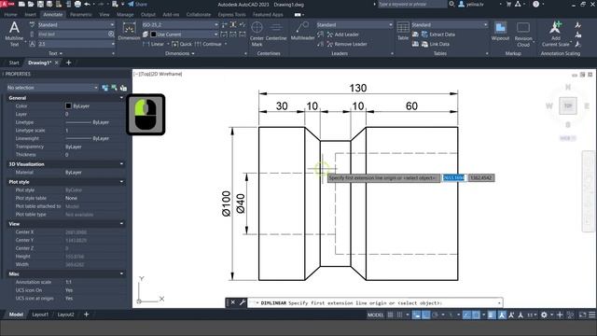
Task: Open the text style Standard dropdown
Action: coord(76,25)
